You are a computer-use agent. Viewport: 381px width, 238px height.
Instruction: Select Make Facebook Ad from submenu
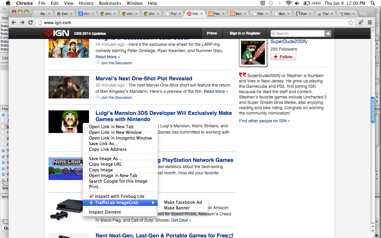coord(183,202)
